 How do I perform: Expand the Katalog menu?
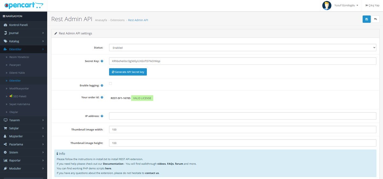click(24, 41)
